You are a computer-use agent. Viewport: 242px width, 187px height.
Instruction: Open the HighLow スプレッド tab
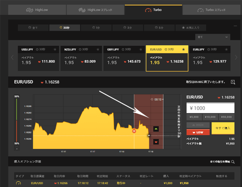95,10
